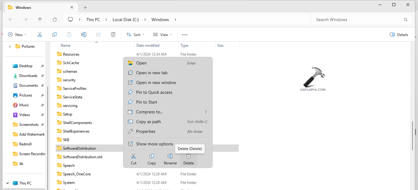Select Properties in the context menu

[x=146, y=131]
